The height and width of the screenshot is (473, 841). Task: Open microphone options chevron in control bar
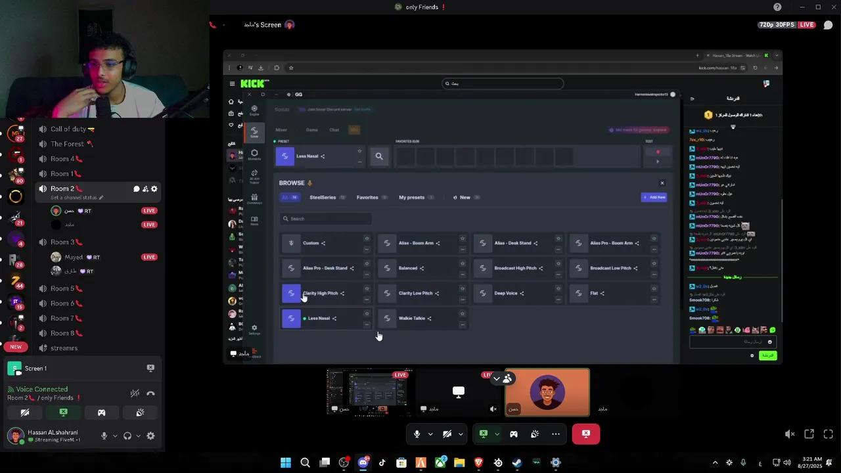pyautogui.click(x=430, y=434)
